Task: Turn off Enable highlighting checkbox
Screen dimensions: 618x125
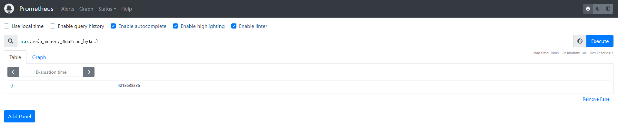Action: tap(175, 26)
